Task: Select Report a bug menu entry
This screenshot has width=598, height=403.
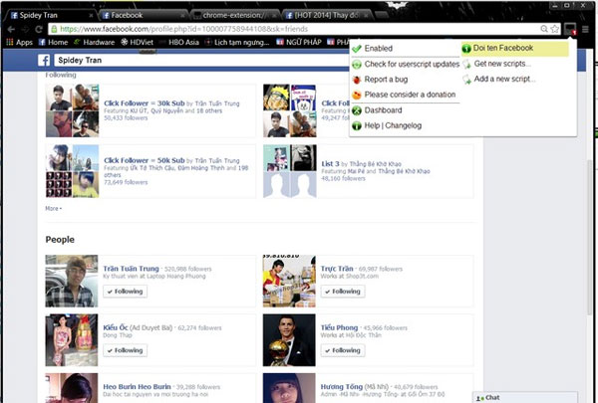Action: [x=405, y=80]
